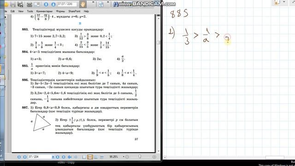
Task: Click the triangle figure in exercise 887
Action: pos(42,122)
